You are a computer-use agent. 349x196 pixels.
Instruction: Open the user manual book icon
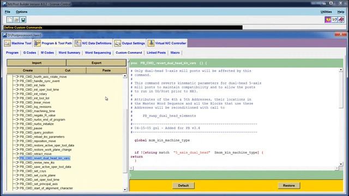[x=341, y=20]
